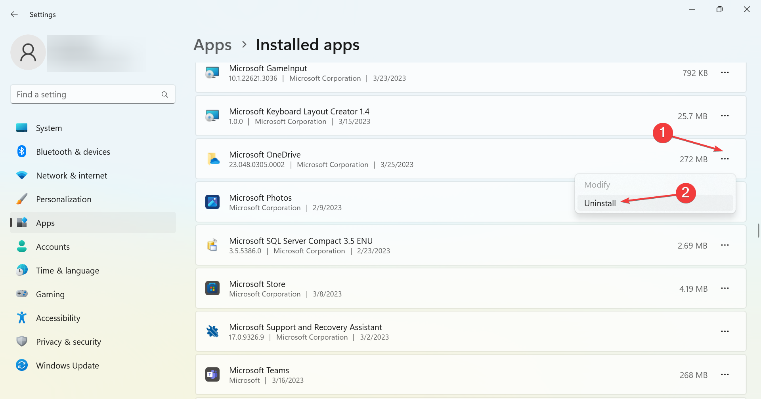Click Apps breadcrumb link

(212, 45)
